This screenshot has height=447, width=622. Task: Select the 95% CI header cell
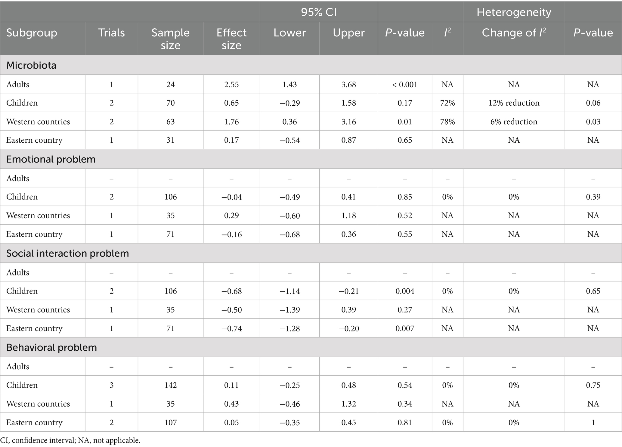[x=319, y=12]
